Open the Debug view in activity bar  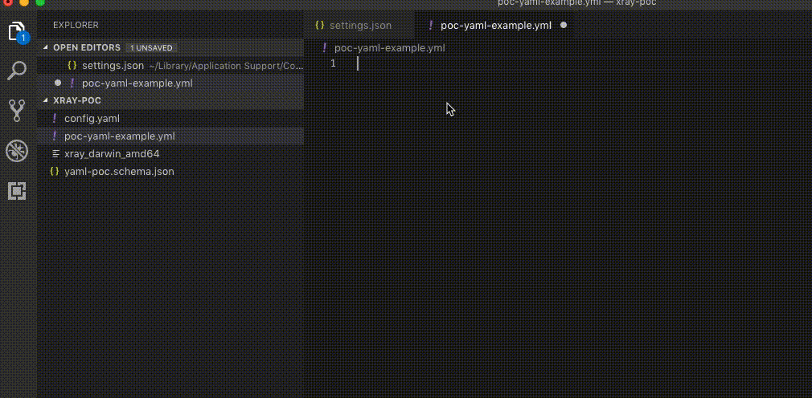pyautogui.click(x=17, y=151)
